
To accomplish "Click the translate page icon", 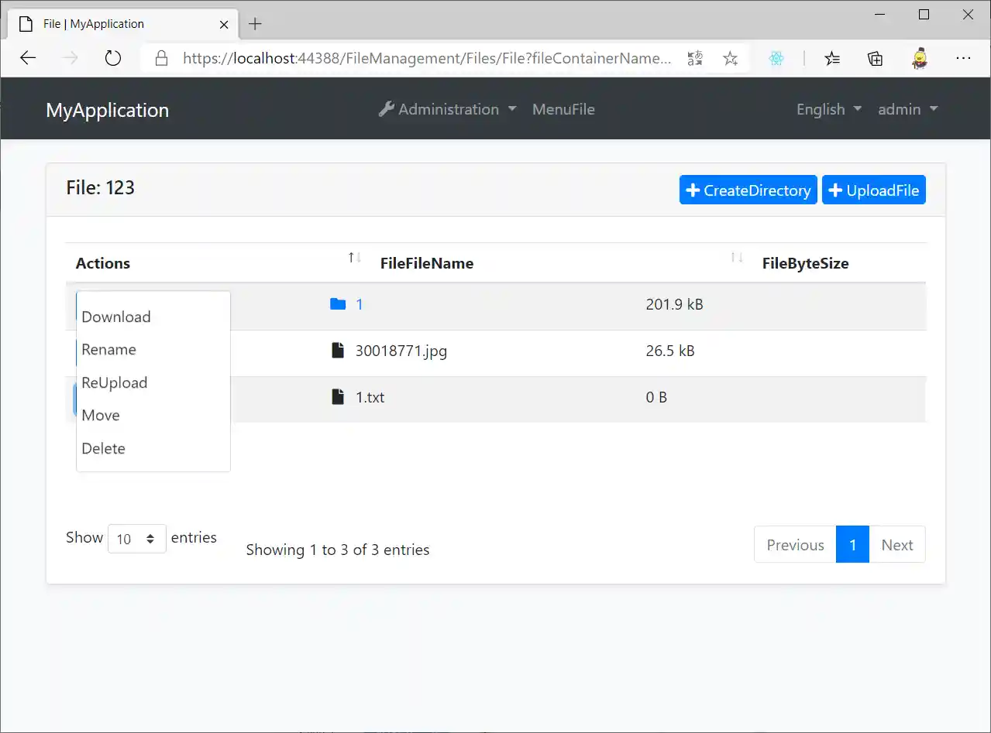I will [x=695, y=58].
